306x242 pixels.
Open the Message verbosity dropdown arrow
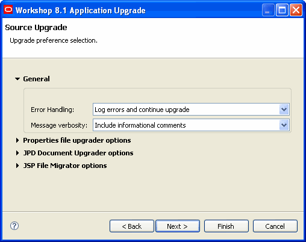[x=284, y=125]
